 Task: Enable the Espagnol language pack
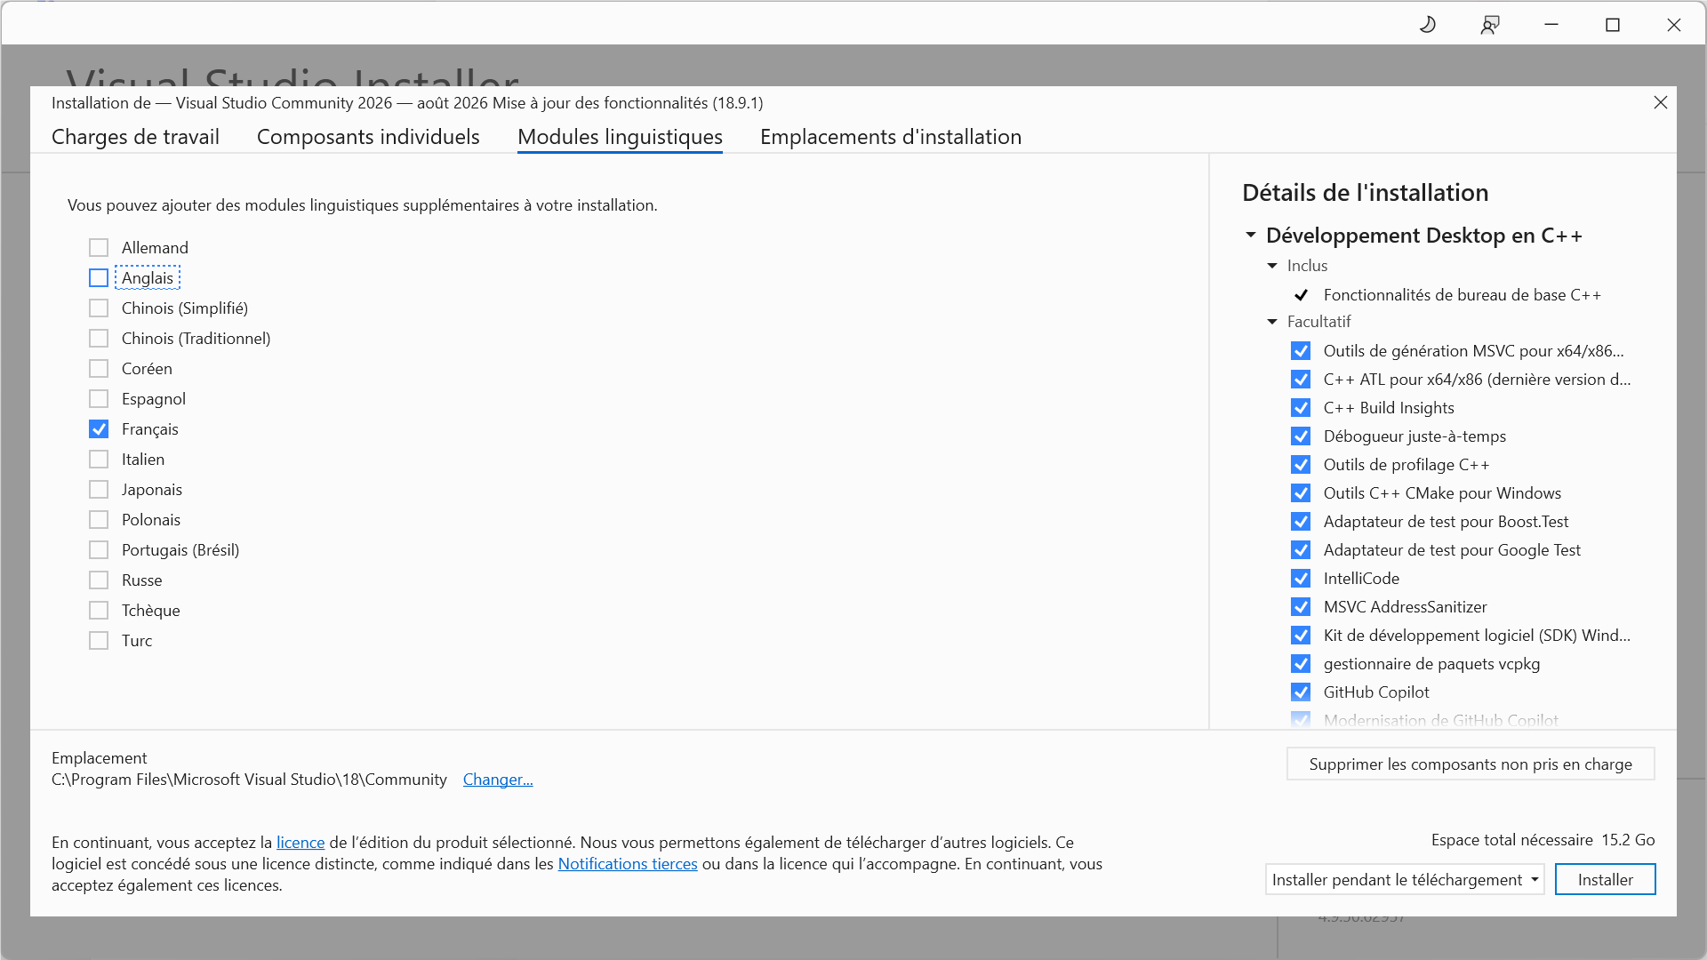click(x=99, y=399)
